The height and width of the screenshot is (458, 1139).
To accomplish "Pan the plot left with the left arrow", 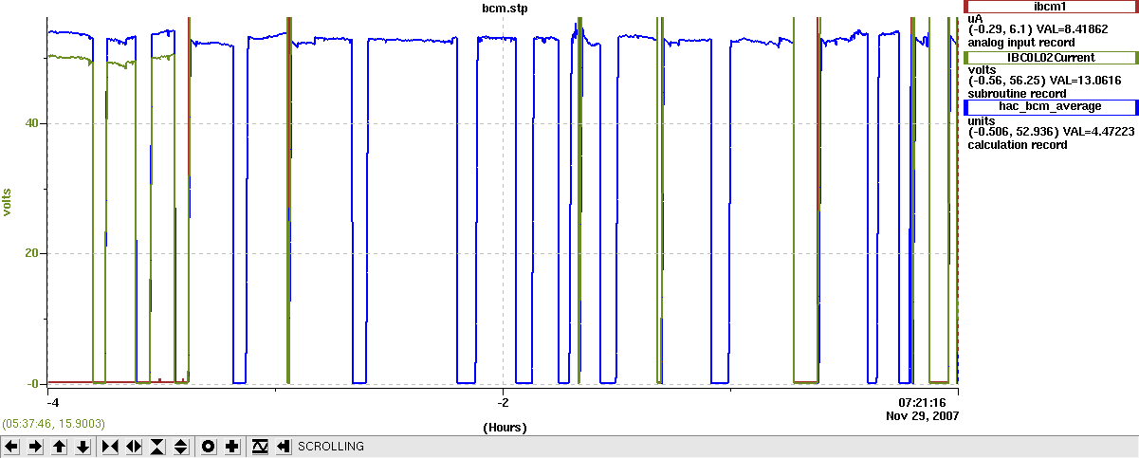I will coord(12,446).
